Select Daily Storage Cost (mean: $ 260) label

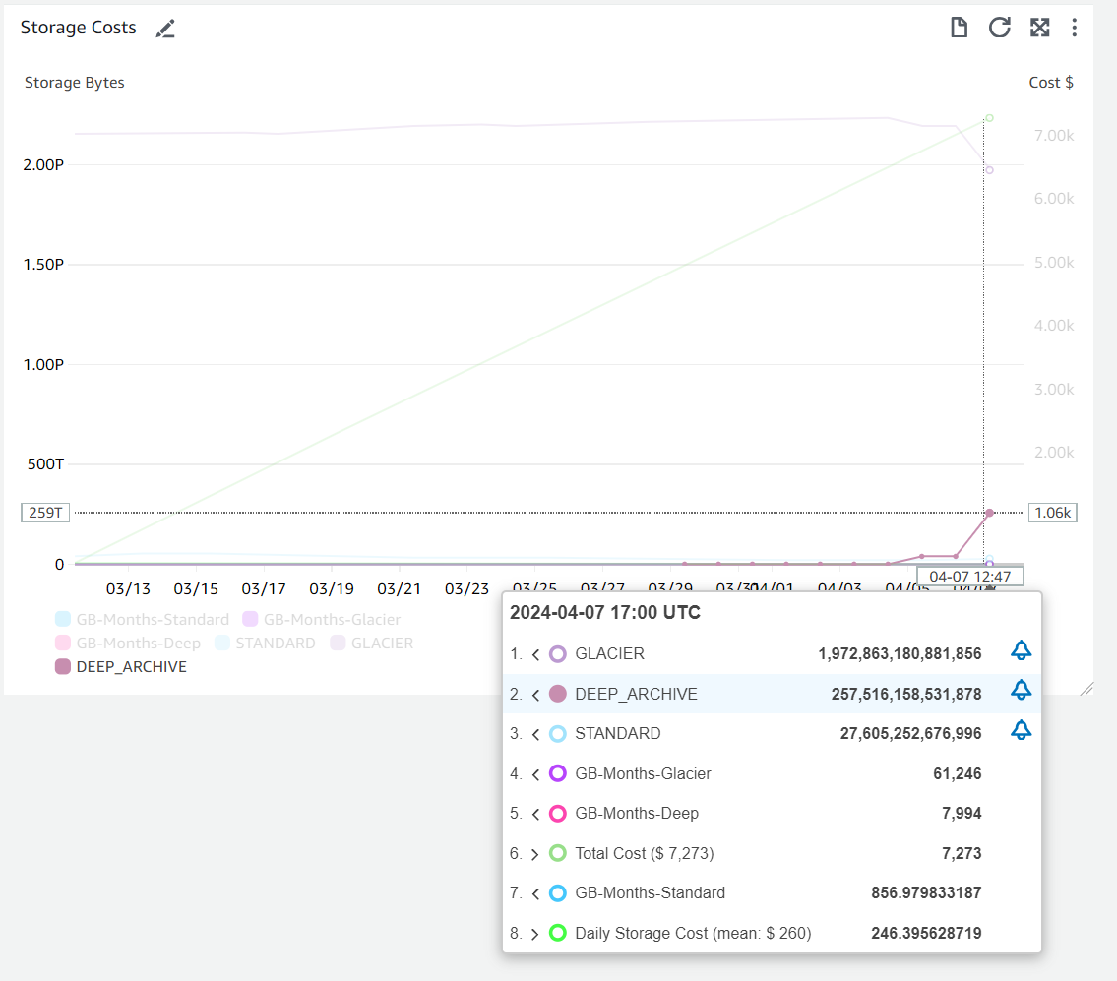coord(693,933)
